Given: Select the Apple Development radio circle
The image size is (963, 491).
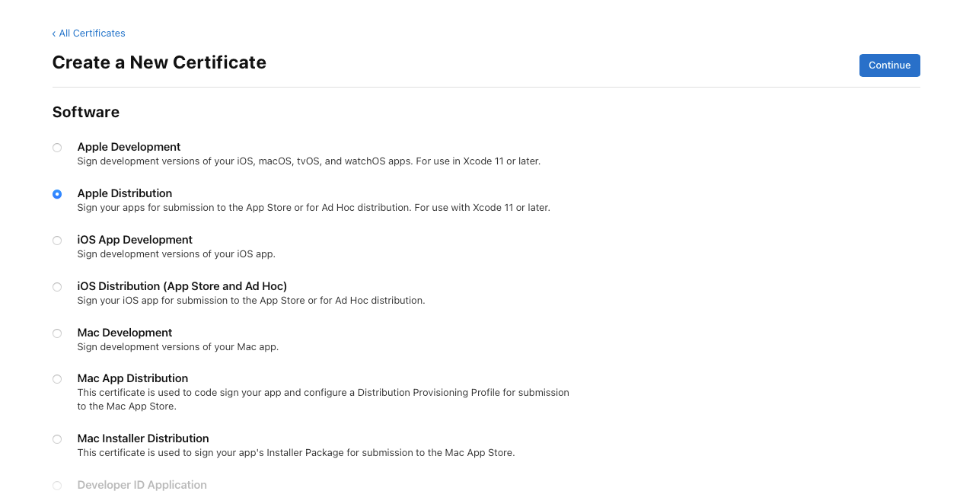Looking at the screenshot, I should pos(57,148).
